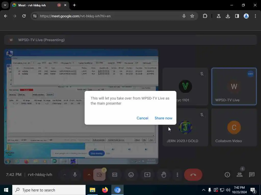Click Stop sharing in the presented screen
Viewport: 261px width, 195px height.
(97, 153)
